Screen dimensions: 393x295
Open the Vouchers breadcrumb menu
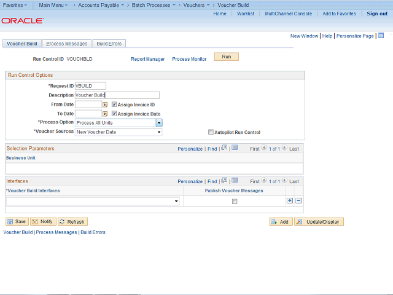point(196,5)
